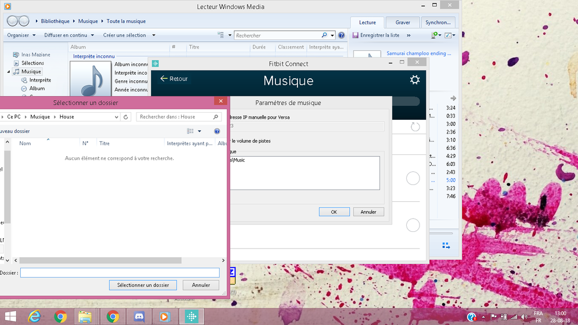Screen dimensions: 578x325
Task: Switch to Graver tab in Media Player
Action: 403,23
